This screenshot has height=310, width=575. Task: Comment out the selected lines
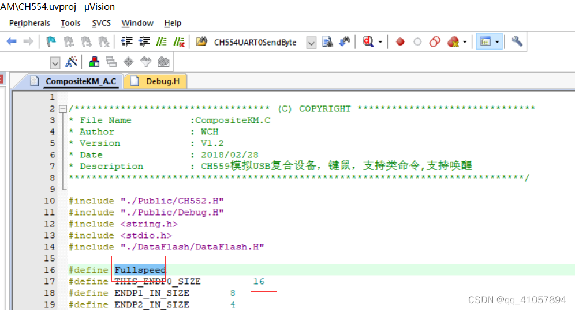(x=161, y=41)
